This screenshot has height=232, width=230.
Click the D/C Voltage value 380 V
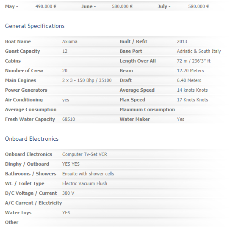68,193
